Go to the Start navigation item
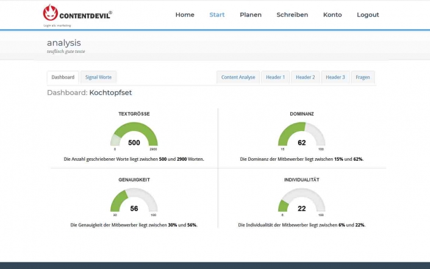430x269 pixels. (217, 15)
